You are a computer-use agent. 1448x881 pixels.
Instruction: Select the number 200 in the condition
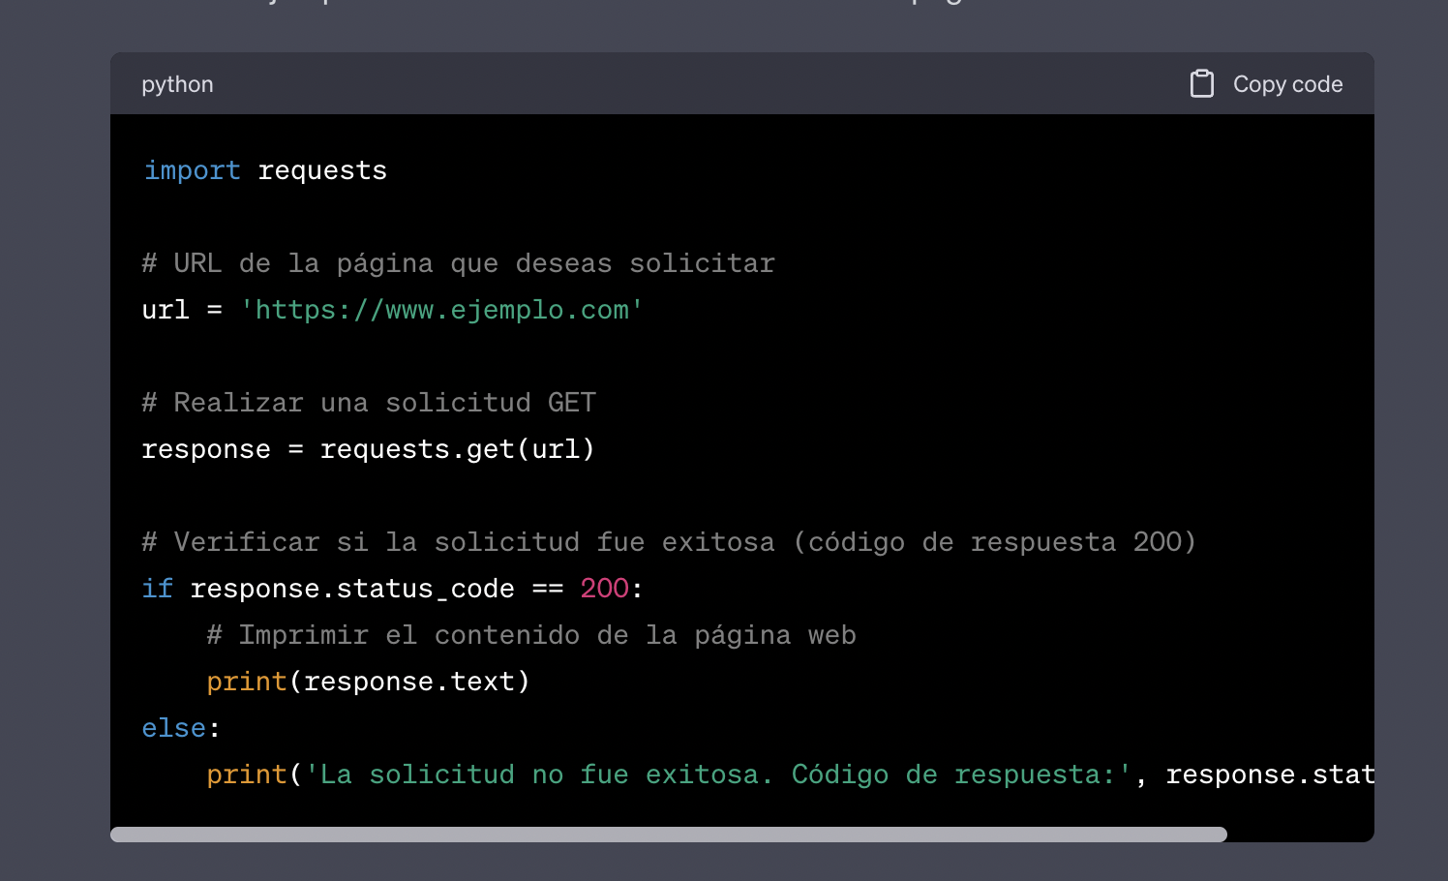coord(603,588)
